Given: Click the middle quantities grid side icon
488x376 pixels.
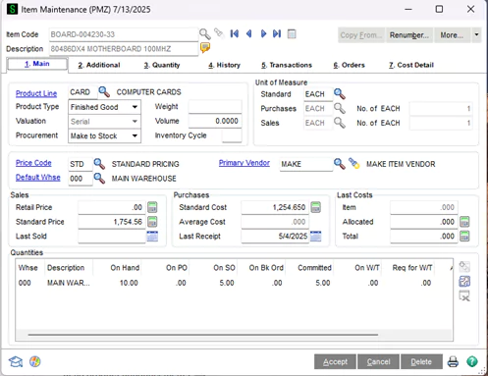Looking at the screenshot, I should pyautogui.click(x=464, y=281).
